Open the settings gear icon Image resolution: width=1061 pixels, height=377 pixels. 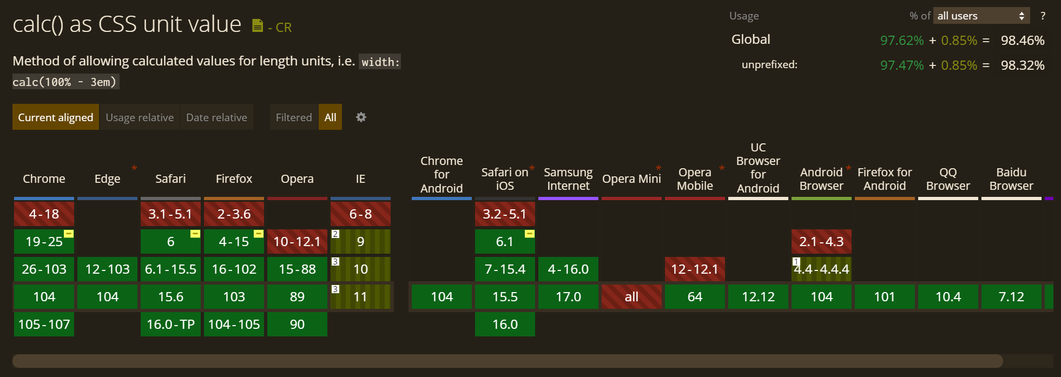click(361, 117)
